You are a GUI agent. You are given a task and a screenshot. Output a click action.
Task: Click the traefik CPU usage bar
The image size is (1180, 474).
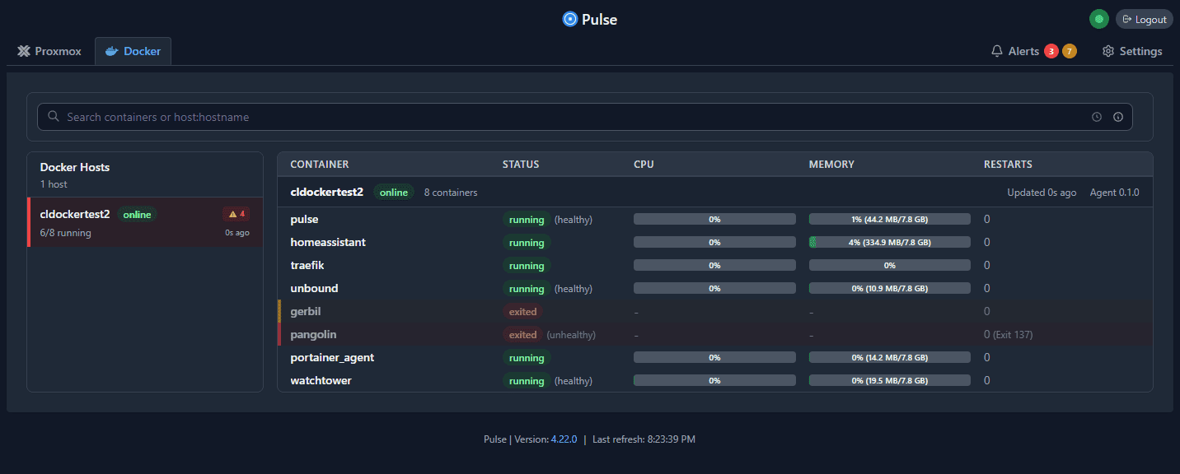pos(714,266)
